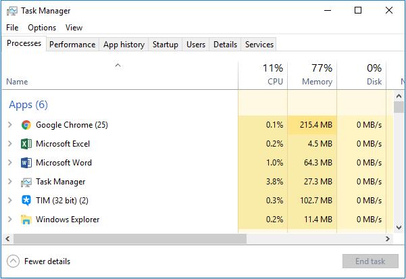Expand the Google Chrome process group
Image resolution: width=406 pixels, height=279 pixels.
9,125
